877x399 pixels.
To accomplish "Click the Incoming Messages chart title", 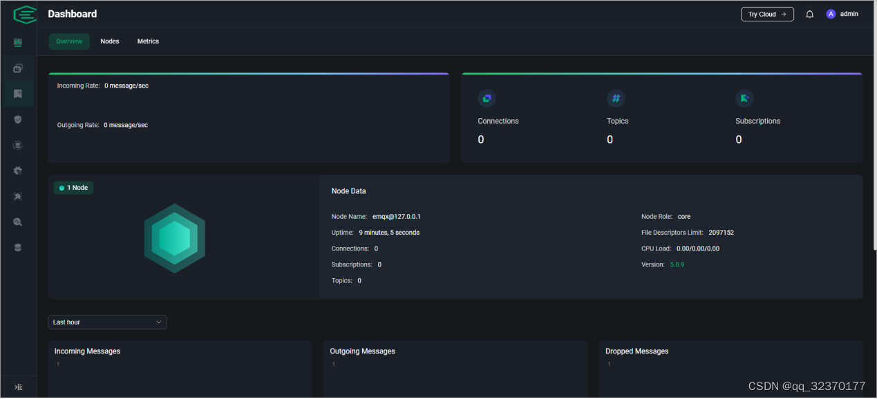I will pyautogui.click(x=88, y=351).
